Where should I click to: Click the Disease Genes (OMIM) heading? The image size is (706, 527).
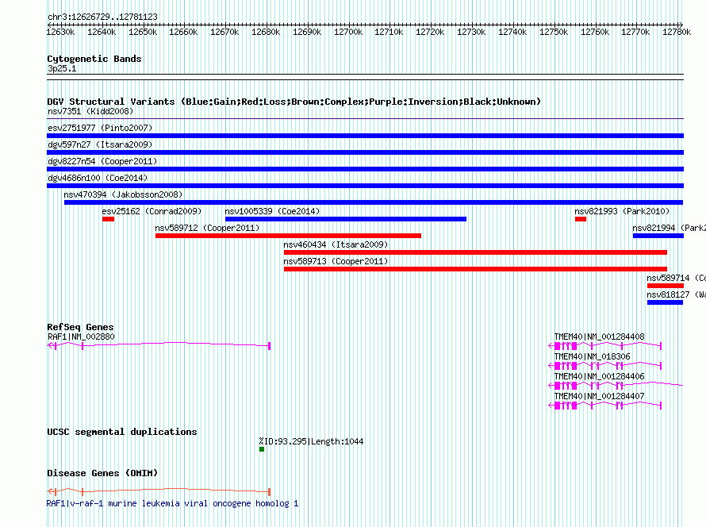[x=102, y=473]
